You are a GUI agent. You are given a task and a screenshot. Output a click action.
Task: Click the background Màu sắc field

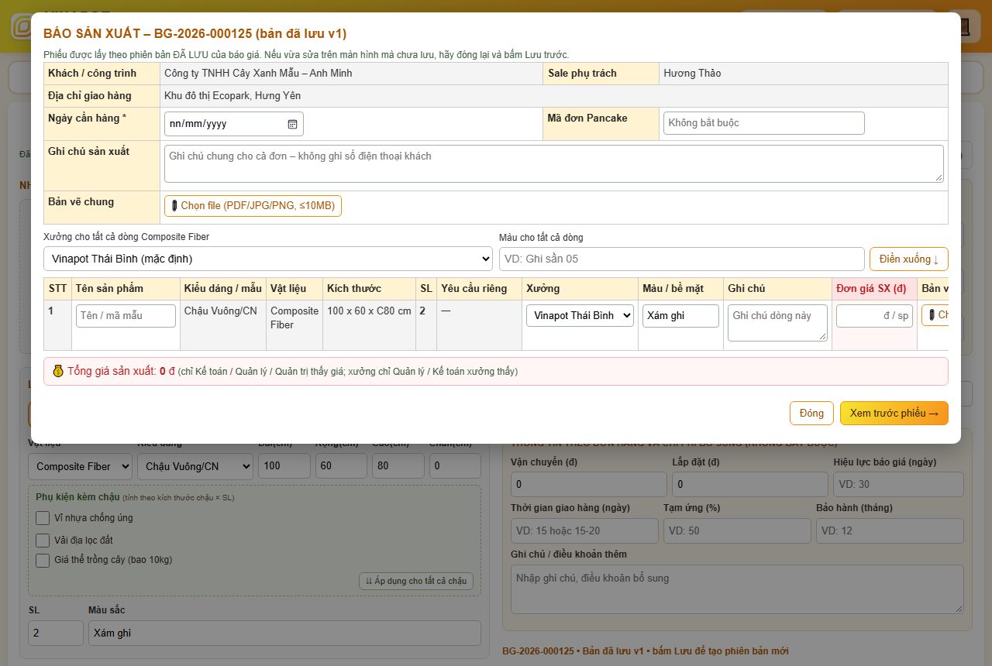click(284, 633)
